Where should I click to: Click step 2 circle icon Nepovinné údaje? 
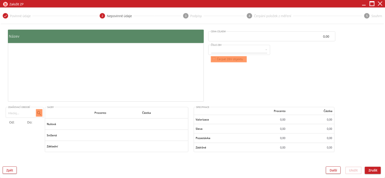(102, 16)
